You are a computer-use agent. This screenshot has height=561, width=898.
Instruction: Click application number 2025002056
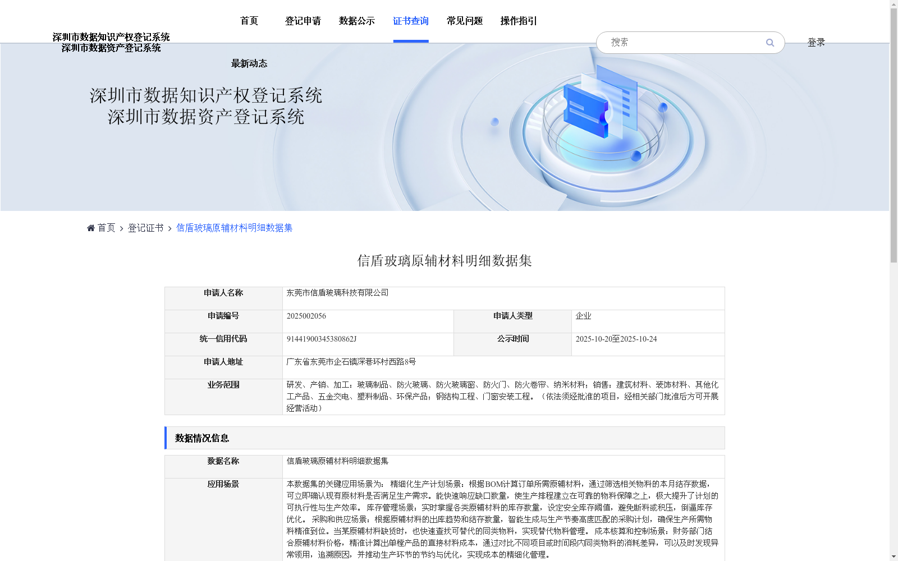coord(306,316)
